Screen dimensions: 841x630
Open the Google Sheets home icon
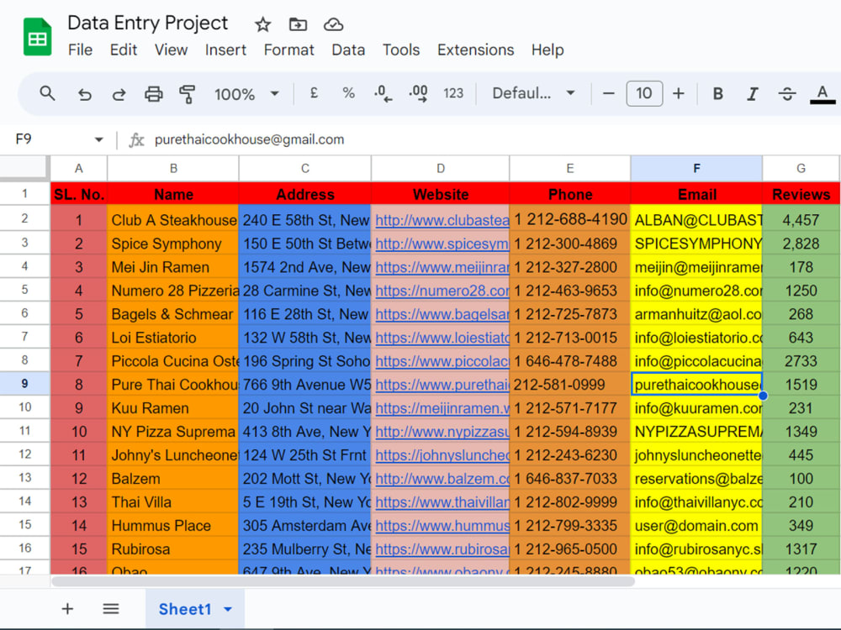pyautogui.click(x=38, y=37)
